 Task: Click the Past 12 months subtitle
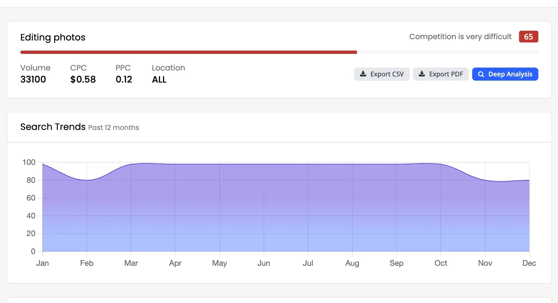113,128
